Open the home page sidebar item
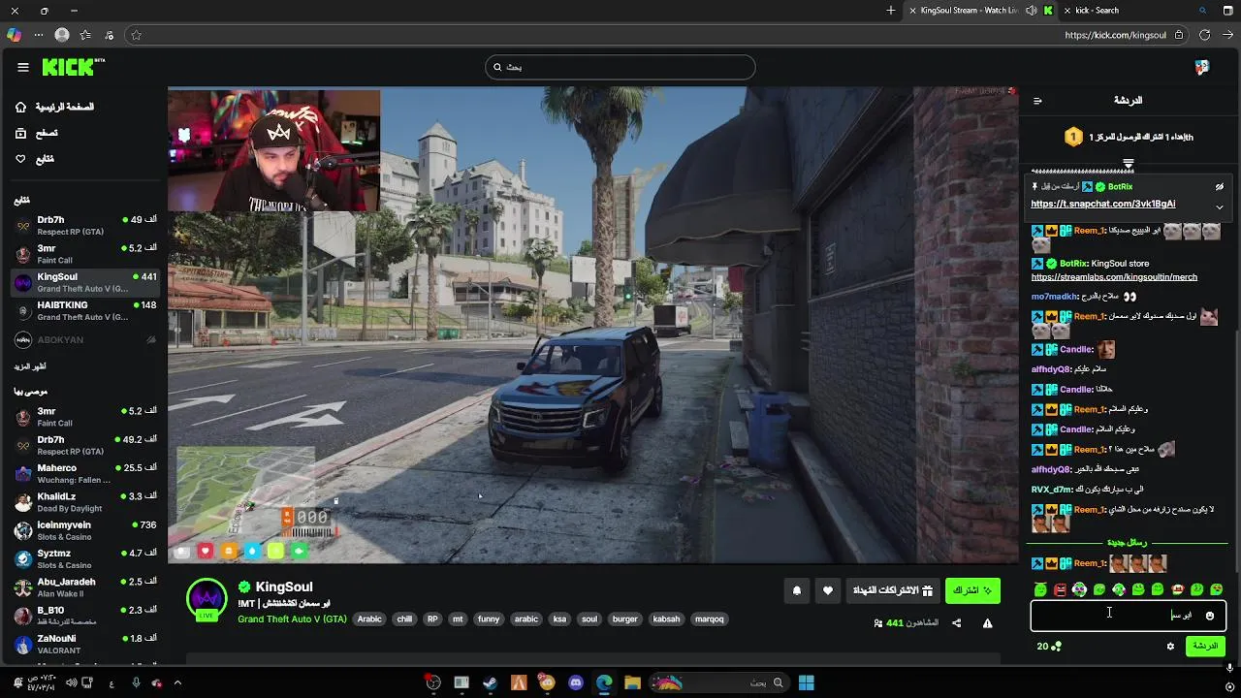 [x=55, y=107]
